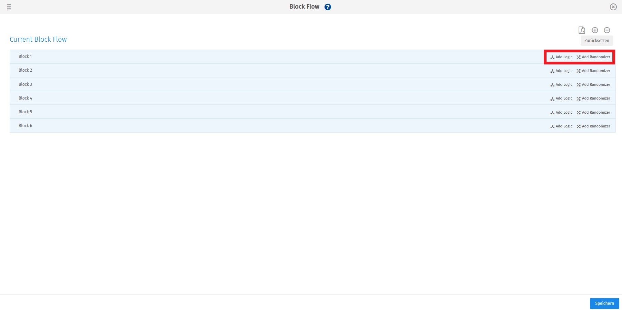Open Add Logic for Block 6
The image size is (622, 310).
pos(564,126)
